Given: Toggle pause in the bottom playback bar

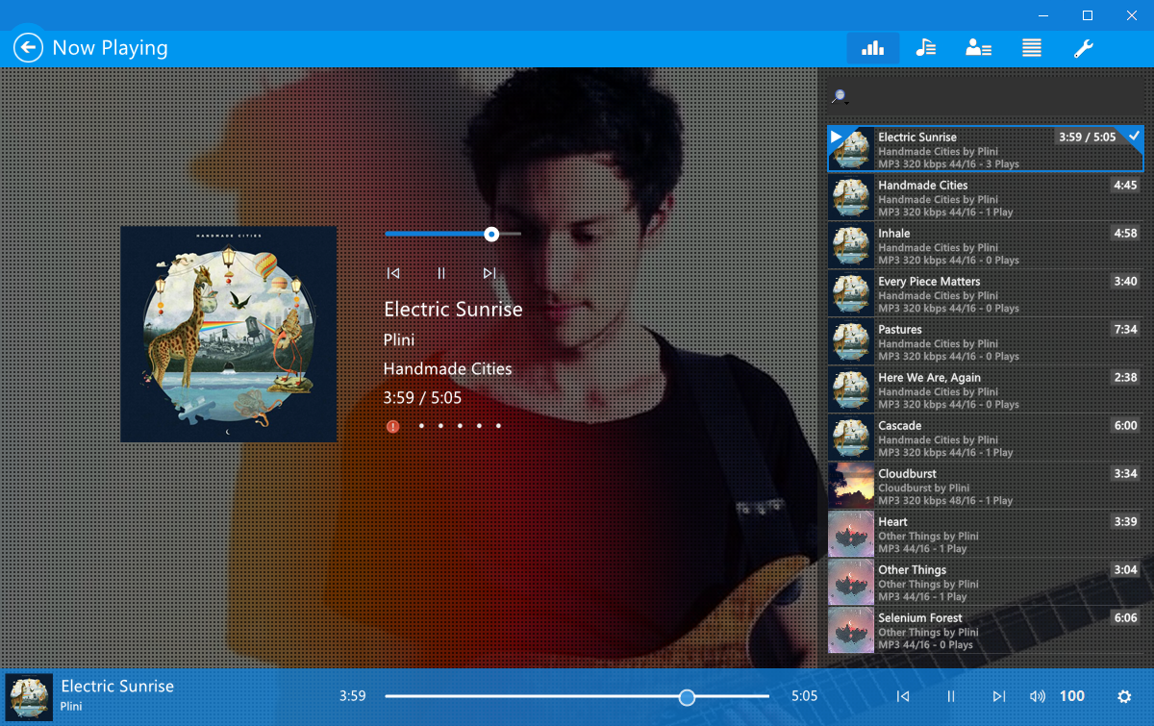Looking at the screenshot, I should point(950,696).
